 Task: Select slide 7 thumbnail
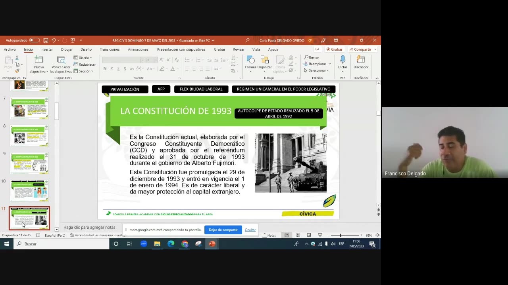(29, 108)
